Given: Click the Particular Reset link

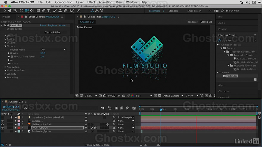Looking at the screenshot, I should coord(43,25).
